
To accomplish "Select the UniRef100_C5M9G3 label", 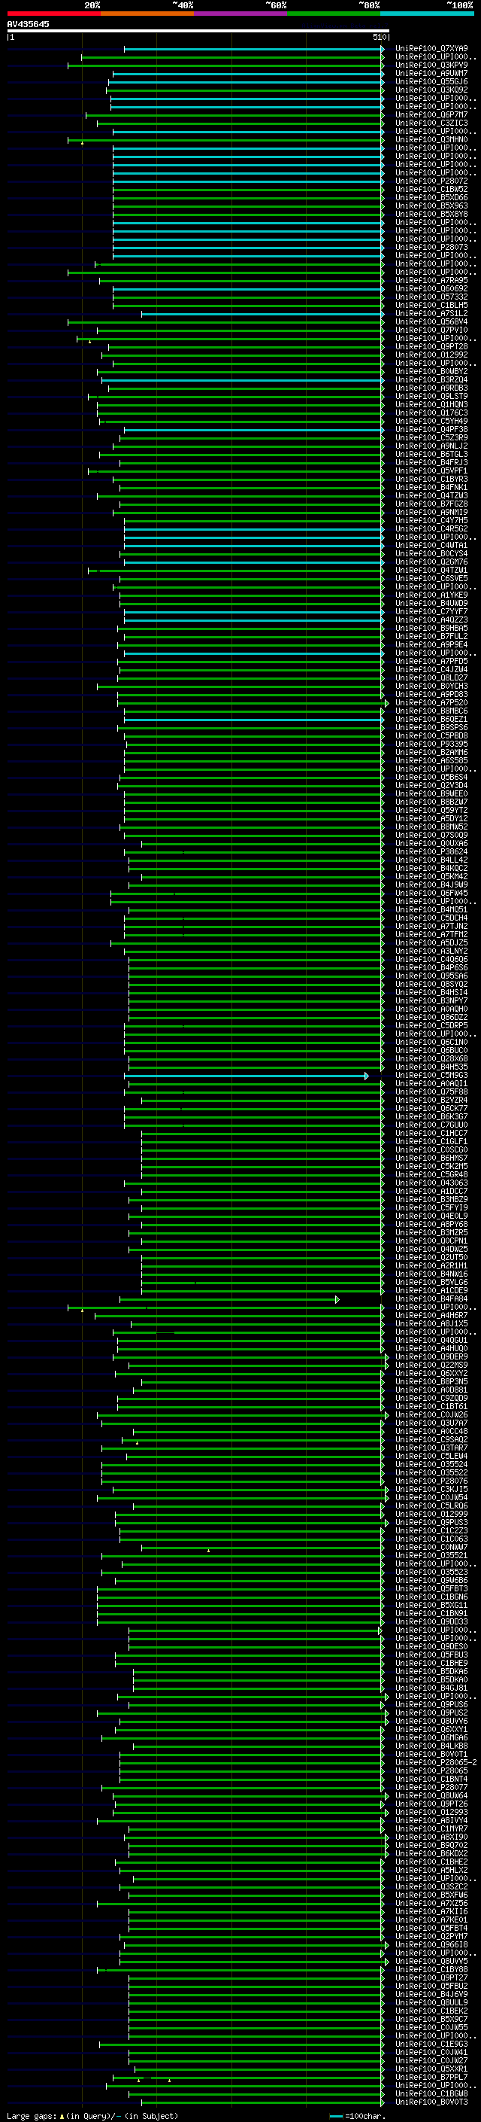I will click(431, 1075).
